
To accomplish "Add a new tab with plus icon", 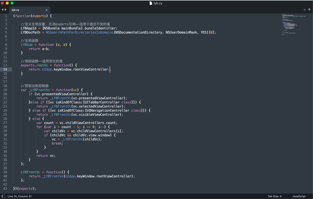I will [305, 10].
